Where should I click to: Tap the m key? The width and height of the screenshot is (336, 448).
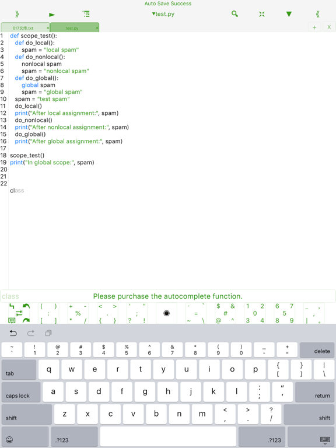click(202, 414)
